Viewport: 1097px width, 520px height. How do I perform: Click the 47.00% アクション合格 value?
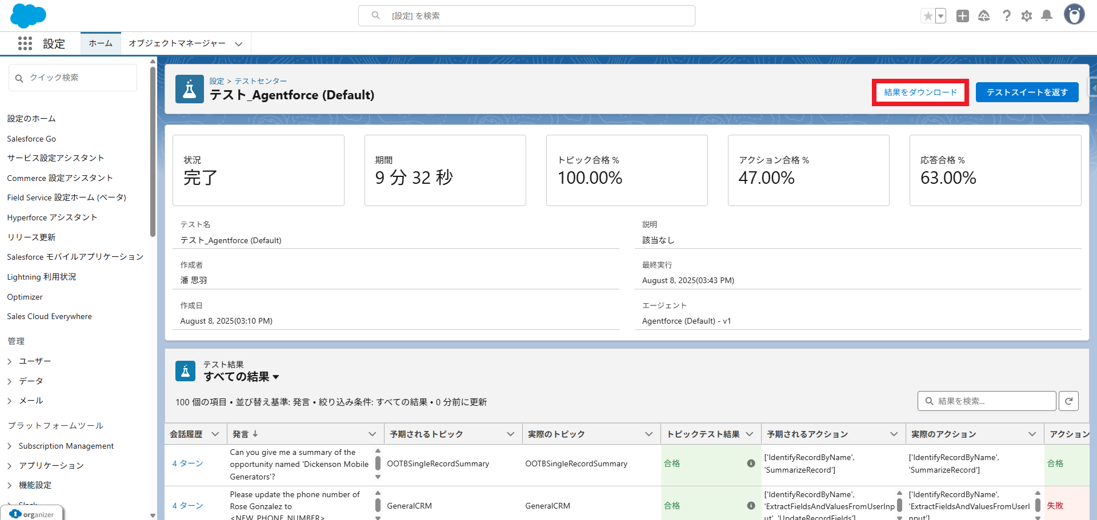click(766, 178)
